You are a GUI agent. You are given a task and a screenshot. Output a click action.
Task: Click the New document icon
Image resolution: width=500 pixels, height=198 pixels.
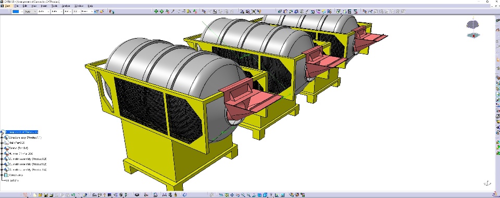pyautogui.click(x=35, y=195)
